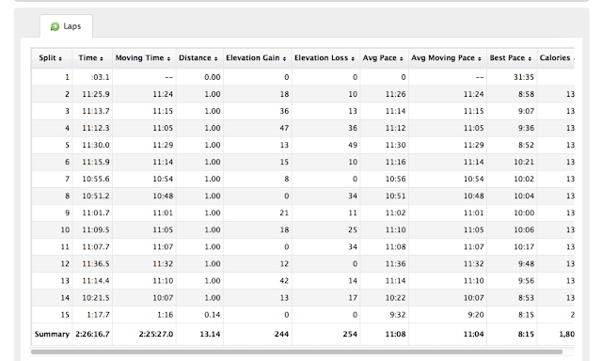Sort by Moving Time column header
This screenshot has width=602, height=361.
click(143, 58)
